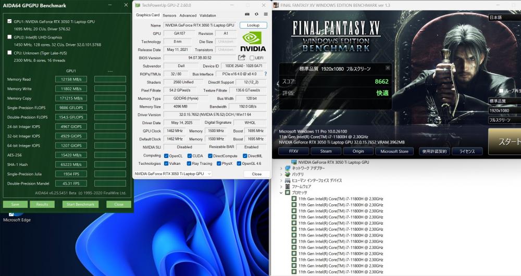Image resolution: width=521 pixels, height=276 pixels.
Task: Open the GPU-Z hamburger menu icon
Action: click(x=266, y=14)
